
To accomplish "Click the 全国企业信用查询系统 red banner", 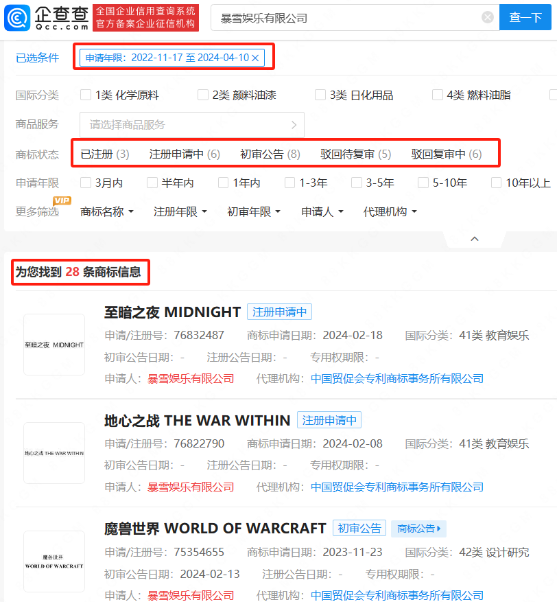I will coord(146,18).
